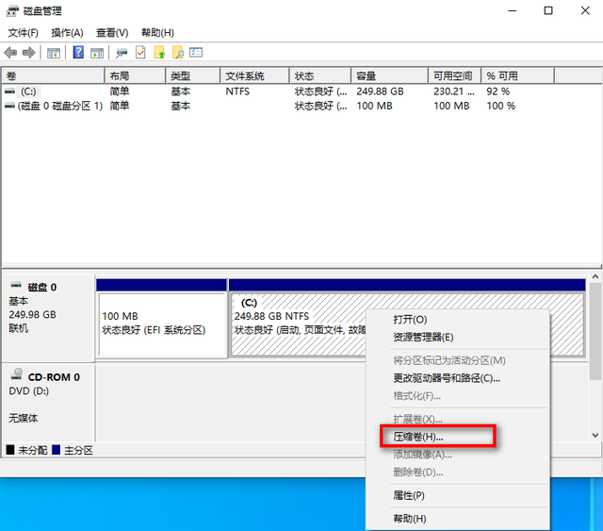Open the 帮助(H) menu in menu bar
The height and width of the screenshot is (531, 603).
[157, 33]
